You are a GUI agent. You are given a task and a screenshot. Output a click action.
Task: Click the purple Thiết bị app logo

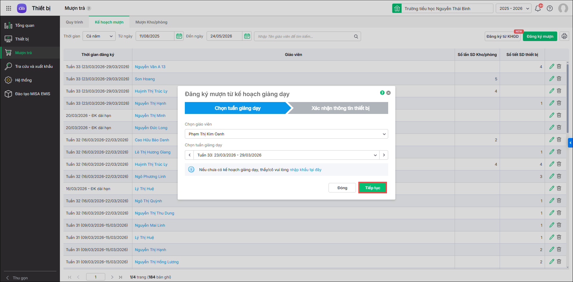(x=22, y=8)
